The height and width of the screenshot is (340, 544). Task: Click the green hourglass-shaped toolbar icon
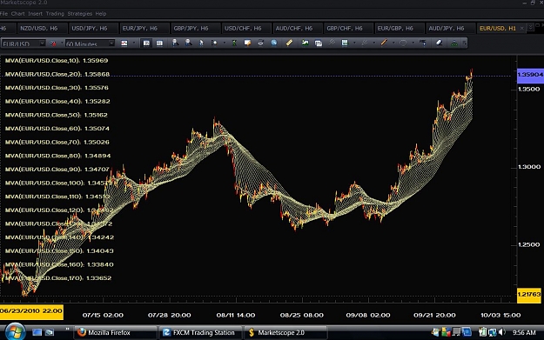click(x=234, y=43)
